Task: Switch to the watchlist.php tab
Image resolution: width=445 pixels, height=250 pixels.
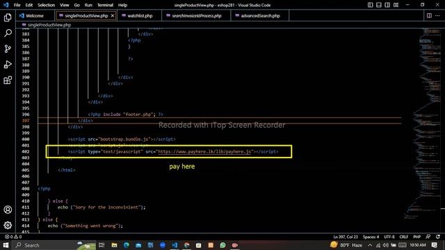Action: click(x=140, y=15)
